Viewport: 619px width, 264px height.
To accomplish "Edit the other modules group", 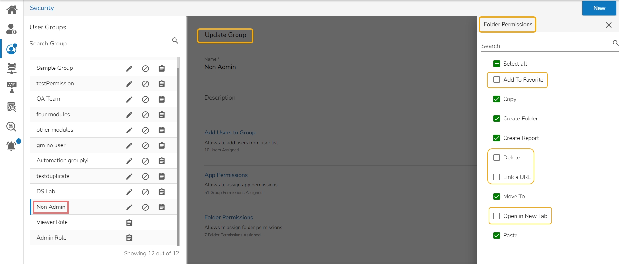I will pos(129,130).
